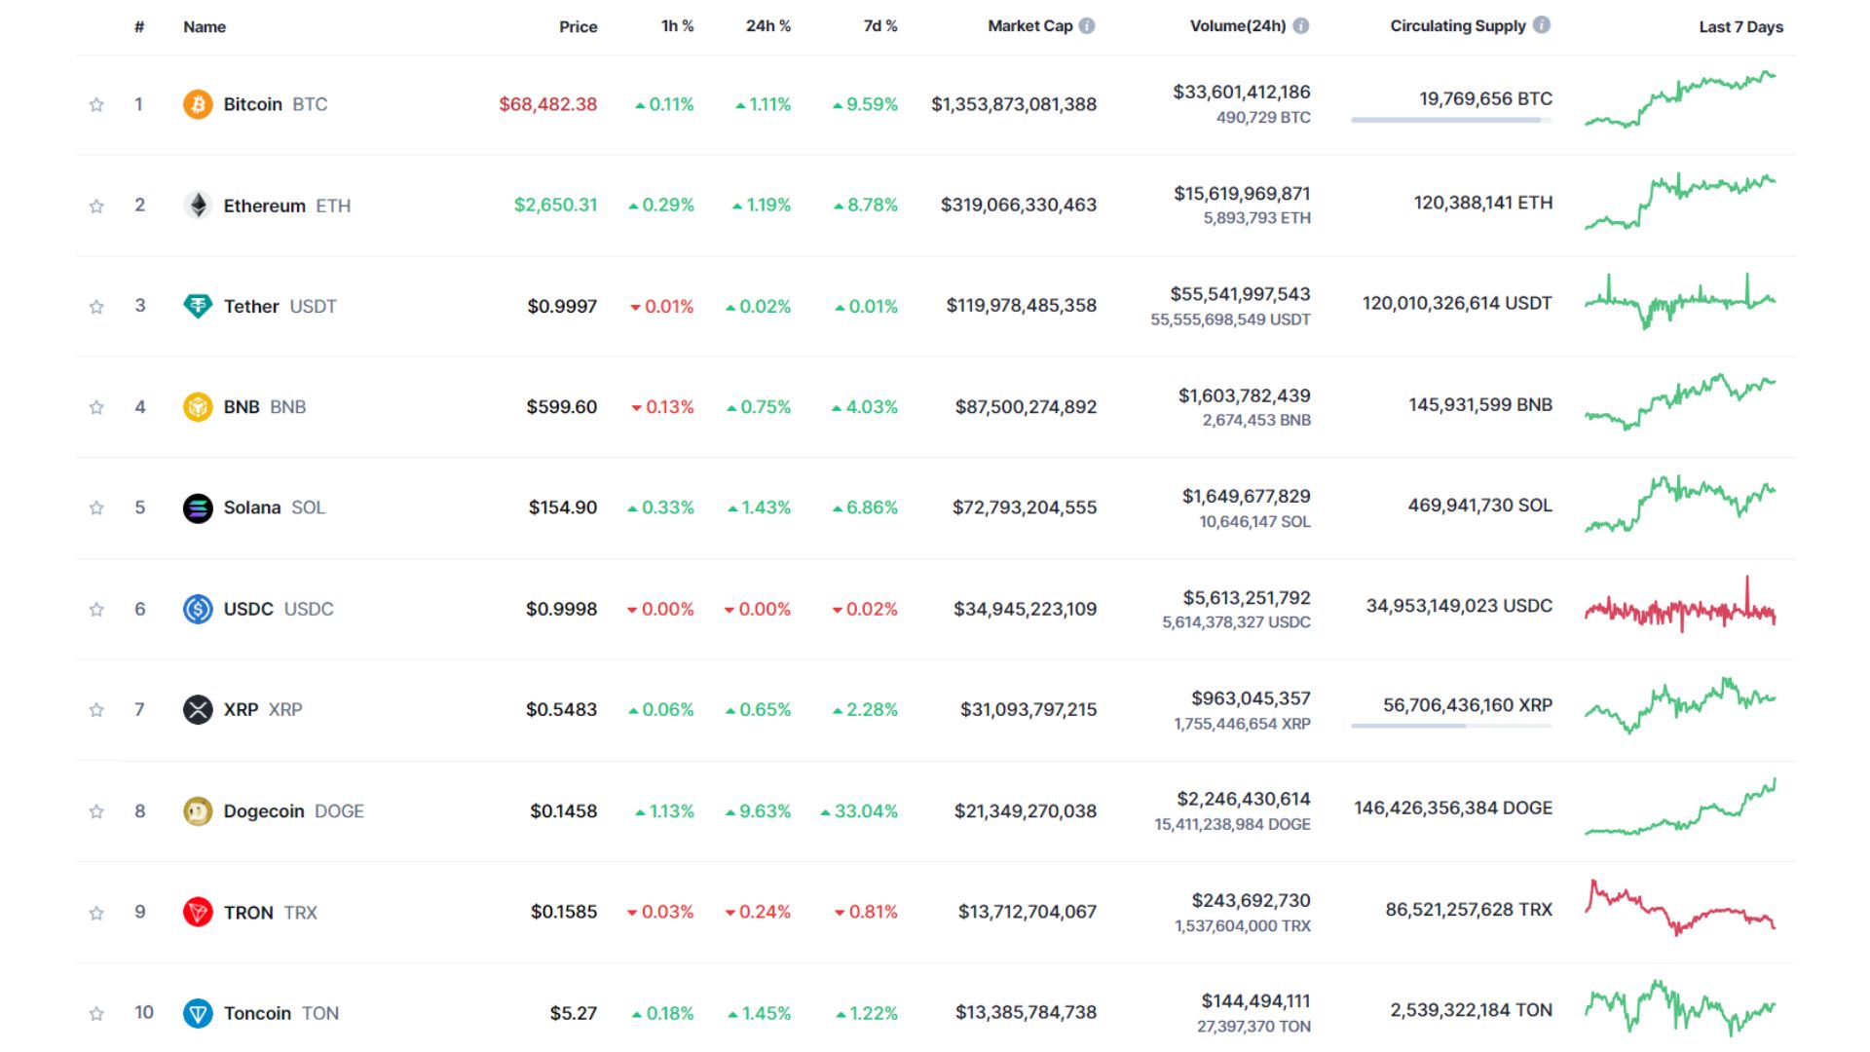Star Bitcoin to add to watchlist
This screenshot has width=1870, height=1052.
coord(96,104)
